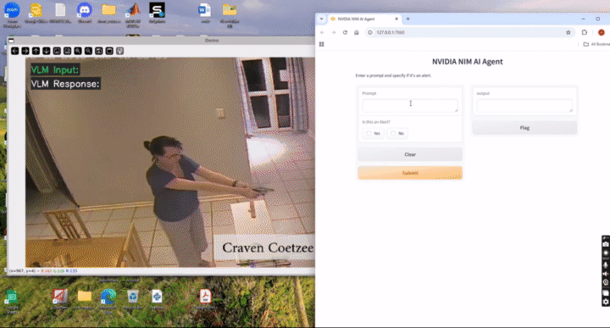Image resolution: width=610 pixels, height=328 pixels.
Task: Pan up arrow in Demo window toolbar
Action: pos(36,51)
